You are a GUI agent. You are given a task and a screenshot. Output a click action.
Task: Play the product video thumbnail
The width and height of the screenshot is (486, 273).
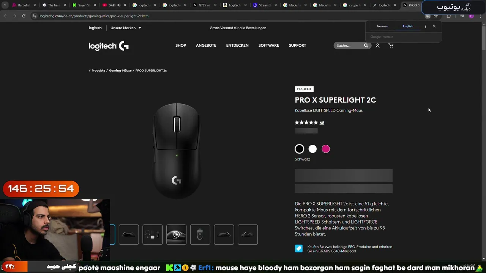176,234
